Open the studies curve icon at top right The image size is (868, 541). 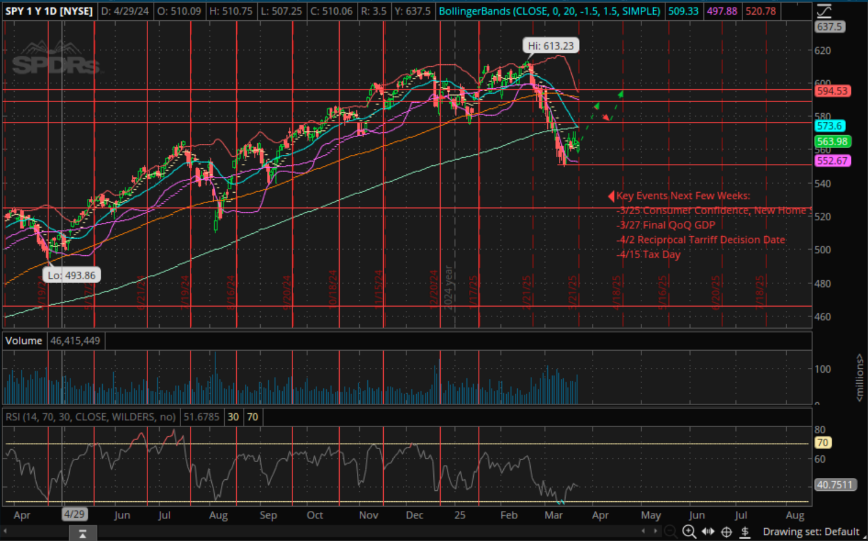click(x=825, y=10)
